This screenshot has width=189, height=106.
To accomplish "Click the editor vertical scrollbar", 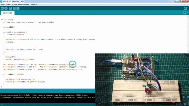I will click(188, 34).
